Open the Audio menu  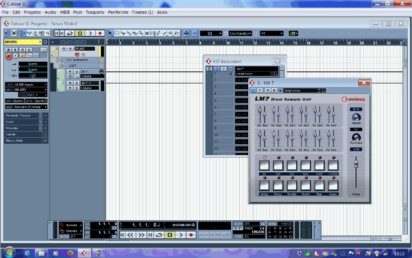(50, 12)
